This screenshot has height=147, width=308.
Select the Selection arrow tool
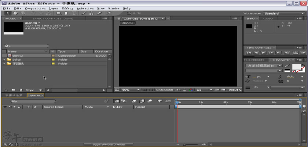pos(8,13)
